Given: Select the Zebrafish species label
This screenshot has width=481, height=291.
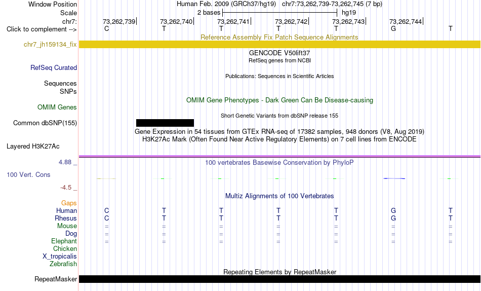Looking at the screenshot, I should [63, 264].
